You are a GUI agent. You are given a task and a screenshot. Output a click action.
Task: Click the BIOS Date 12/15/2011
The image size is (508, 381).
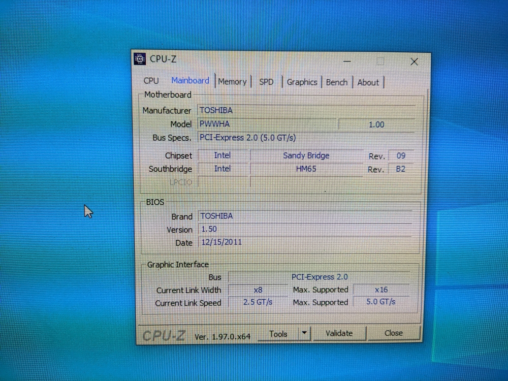[x=305, y=242]
